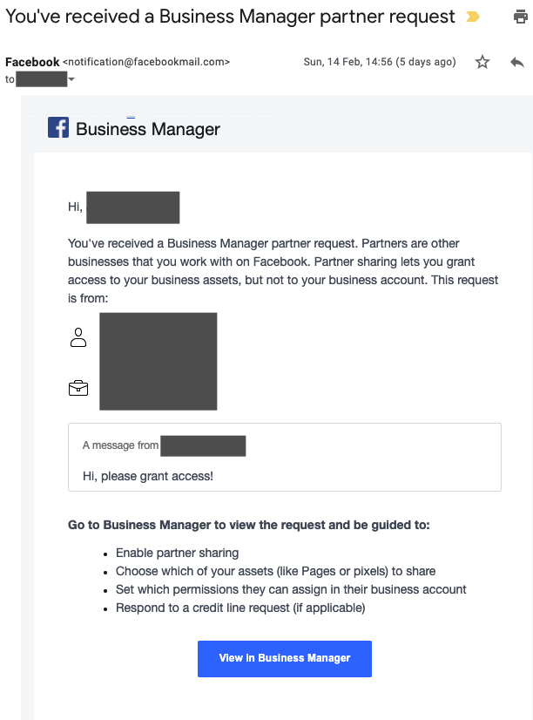Screen dimensions: 533x720
Task: Click the 'A message from' label
Action: pyautogui.click(x=121, y=445)
